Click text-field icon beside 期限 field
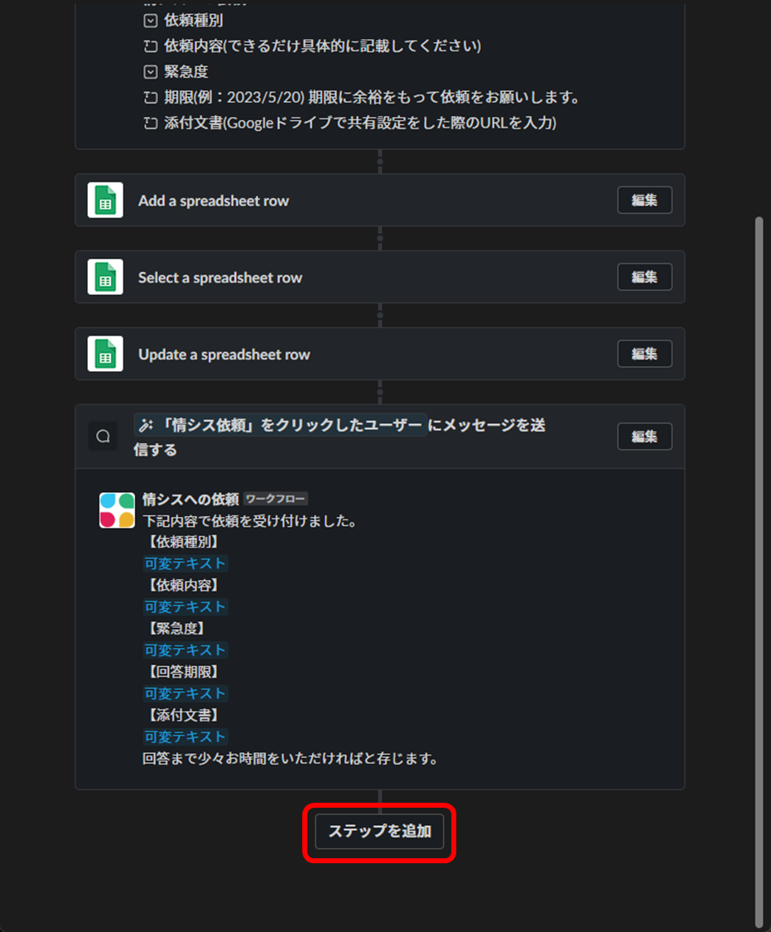This screenshot has height=932, width=771. click(x=150, y=98)
